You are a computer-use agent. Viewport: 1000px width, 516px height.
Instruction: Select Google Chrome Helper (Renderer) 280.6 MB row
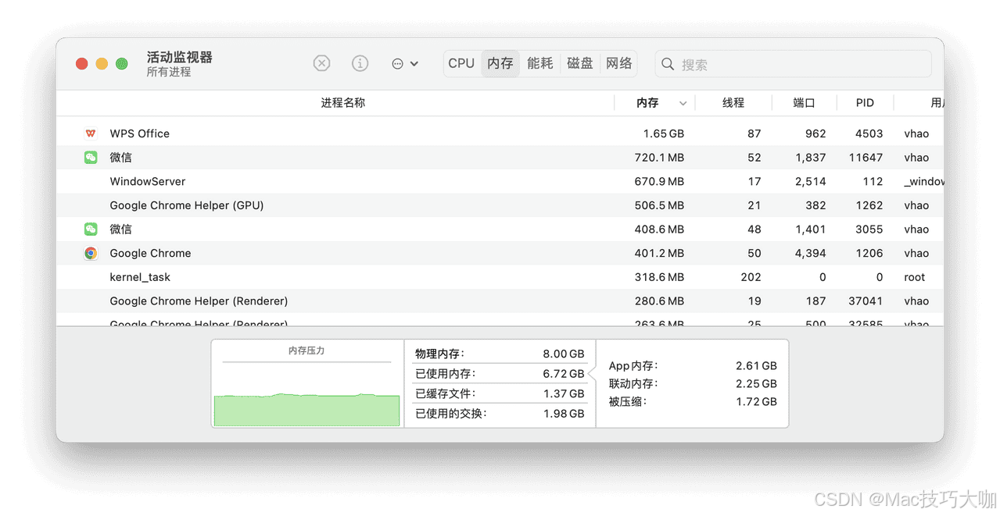[500, 301]
